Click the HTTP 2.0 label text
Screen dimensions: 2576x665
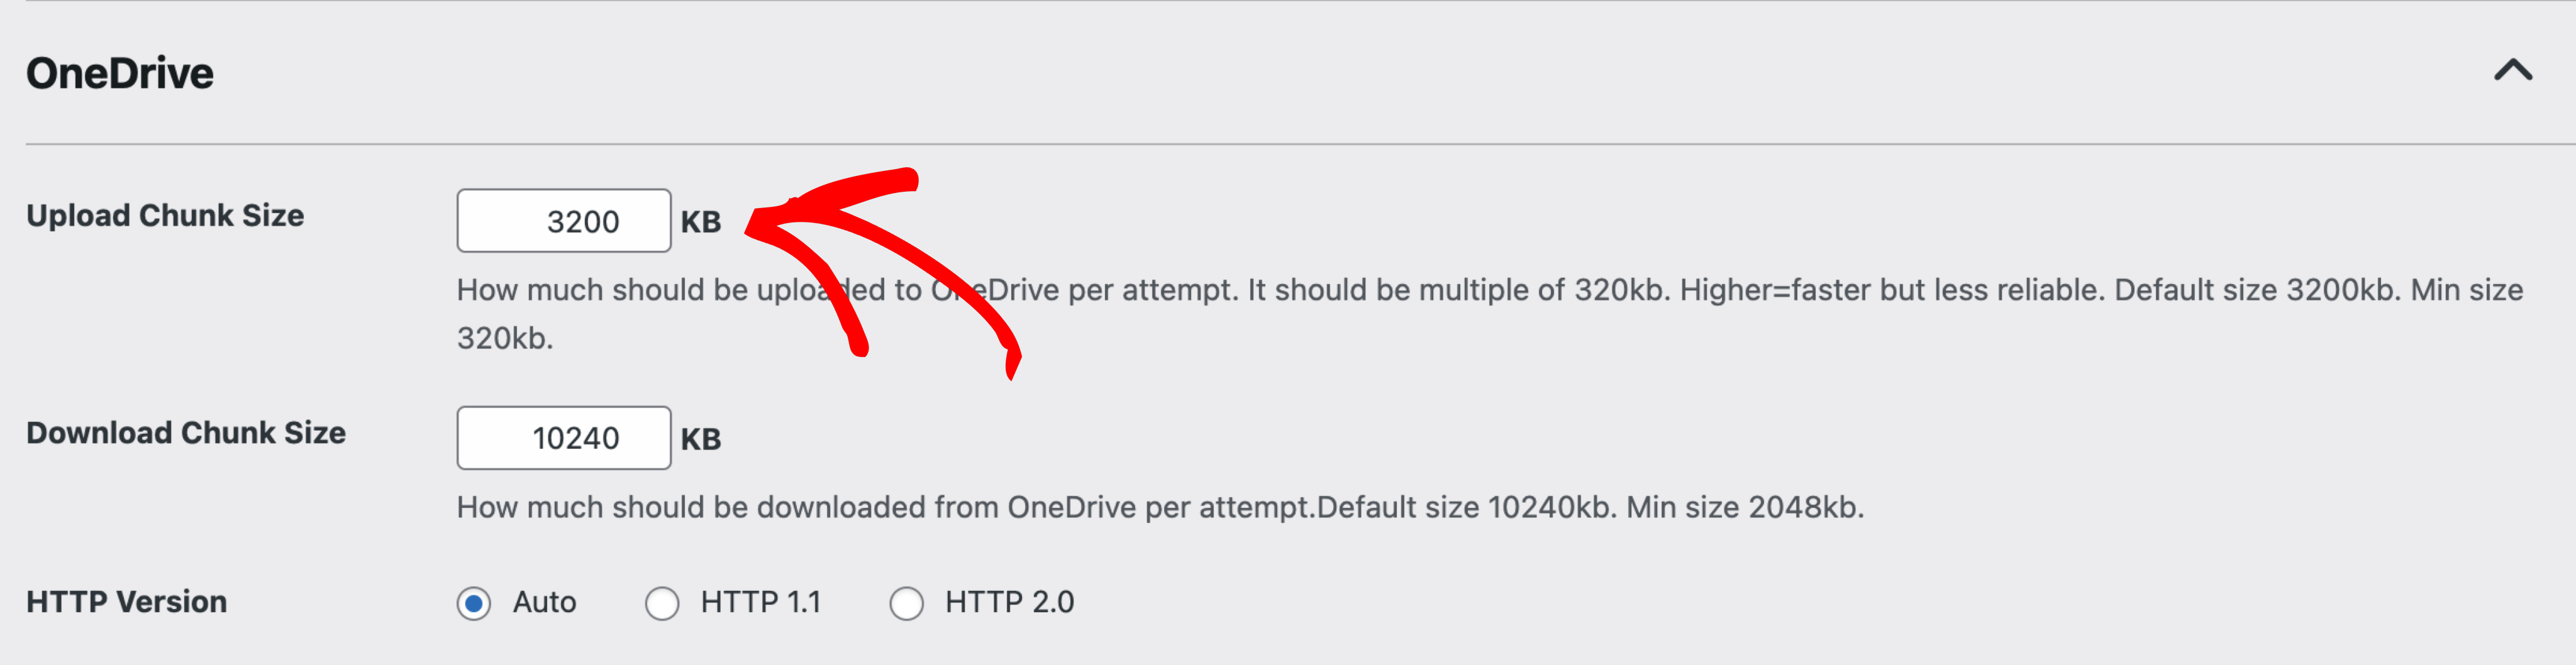click(x=1010, y=602)
